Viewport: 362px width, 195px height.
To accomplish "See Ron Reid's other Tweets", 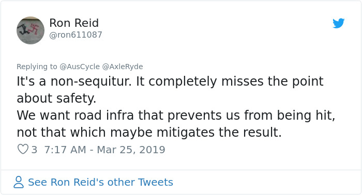I will 100,182.
